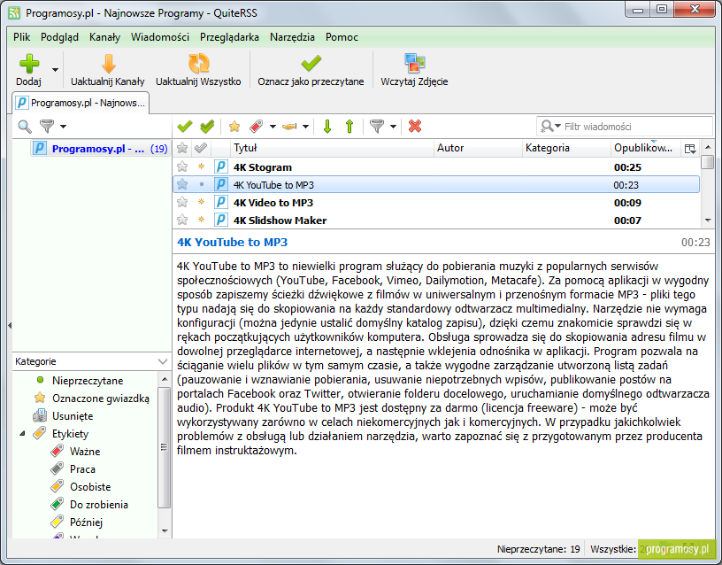Open the Przeglądarka menu
This screenshot has width=722, height=565.
coord(229,37)
